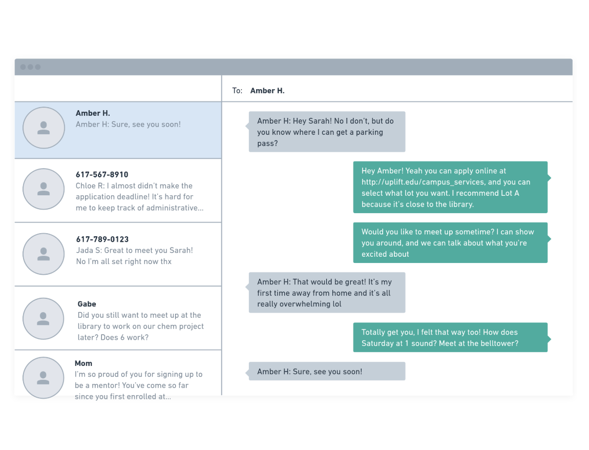Click the Saturday at 1 belltower message
The height and width of the screenshot is (450, 589).
[450, 337]
